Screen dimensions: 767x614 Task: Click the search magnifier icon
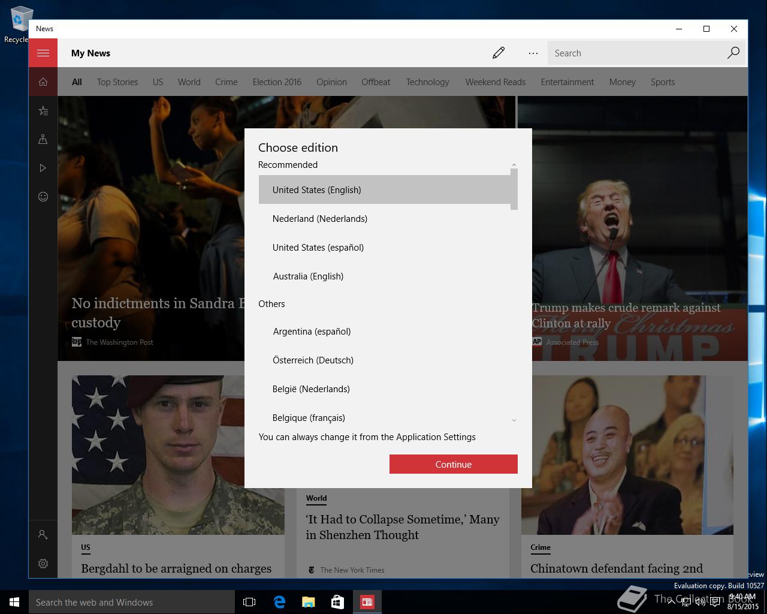[x=733, y=53]
